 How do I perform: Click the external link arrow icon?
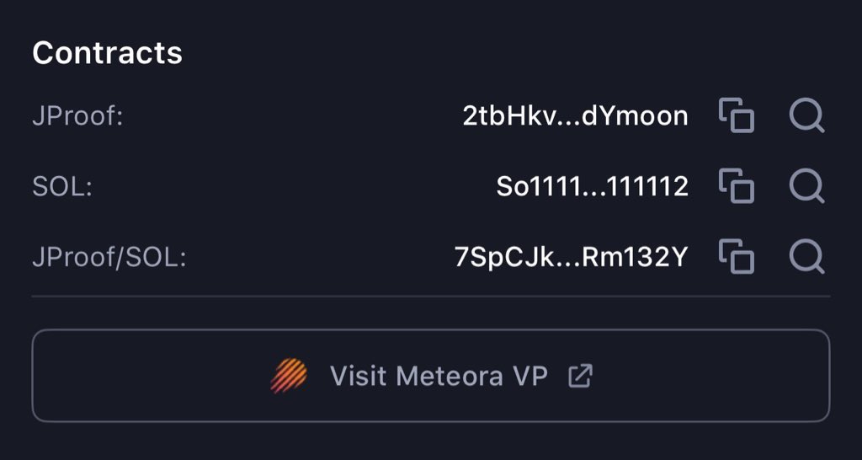point(580,376)
